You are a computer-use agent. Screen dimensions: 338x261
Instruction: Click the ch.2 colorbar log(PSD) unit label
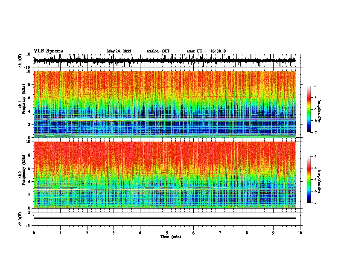[320, 182]
